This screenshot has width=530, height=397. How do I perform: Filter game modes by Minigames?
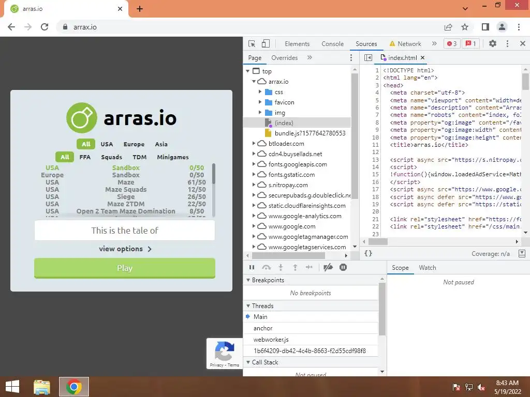point(173,157)
